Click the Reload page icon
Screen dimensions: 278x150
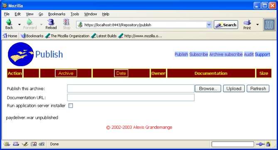[x=51, y=22]
